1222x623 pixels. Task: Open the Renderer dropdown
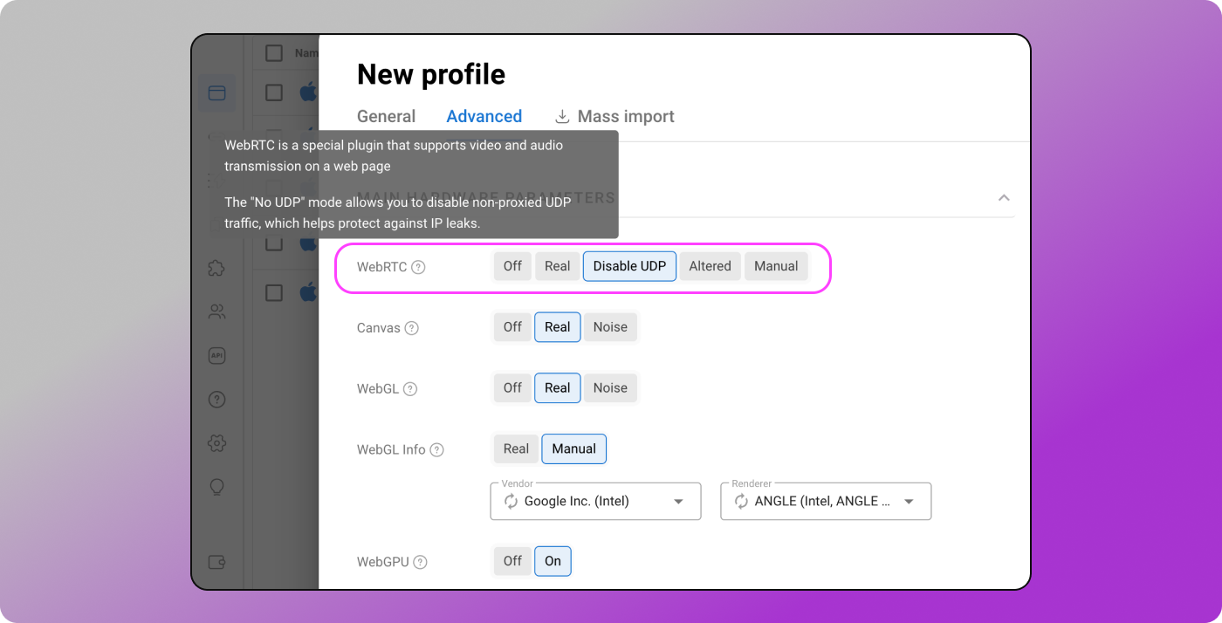pos(909,501)
